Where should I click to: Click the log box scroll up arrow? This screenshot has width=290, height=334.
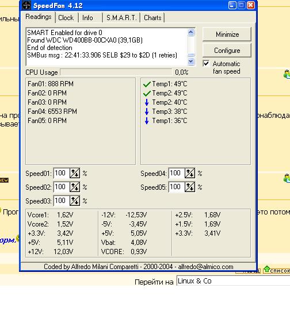[191, 32]
